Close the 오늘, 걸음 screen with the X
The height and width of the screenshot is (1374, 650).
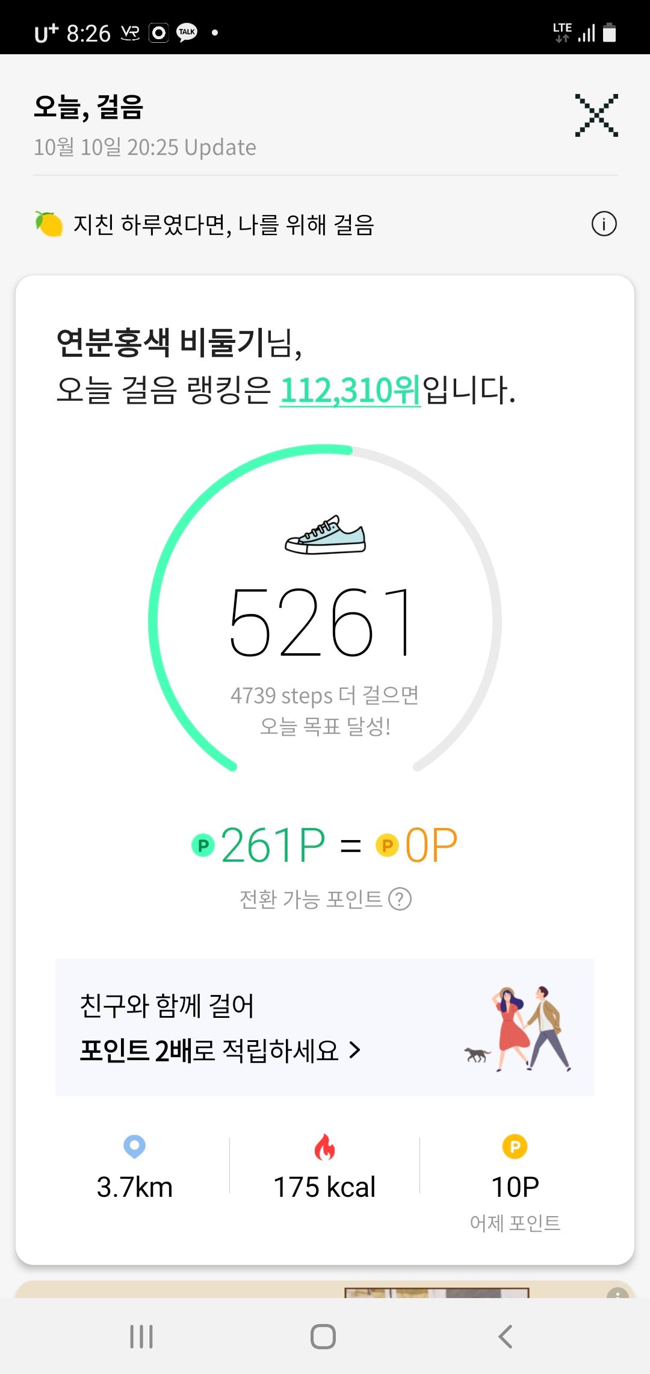(x=596, y=115)
